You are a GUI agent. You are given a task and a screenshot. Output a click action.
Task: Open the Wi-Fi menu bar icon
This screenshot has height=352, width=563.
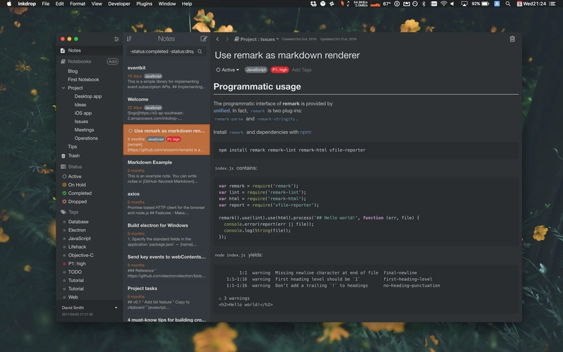pos(444,4)
